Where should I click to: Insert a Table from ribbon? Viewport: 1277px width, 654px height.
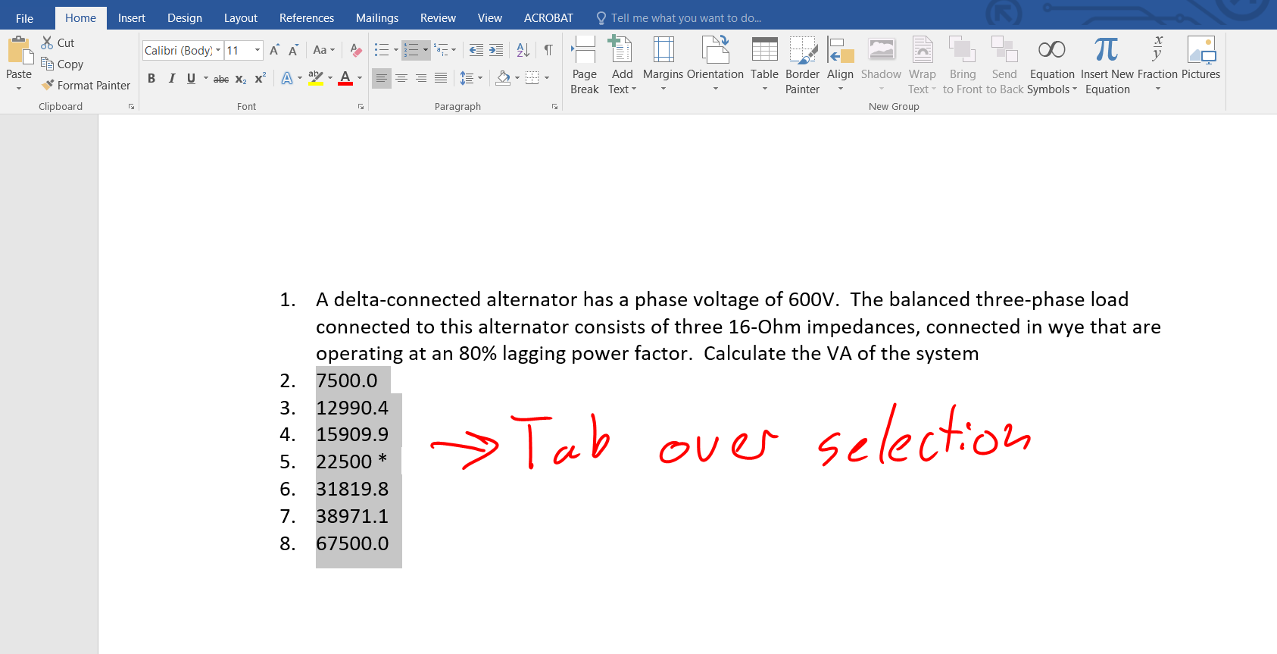point(764,65)
